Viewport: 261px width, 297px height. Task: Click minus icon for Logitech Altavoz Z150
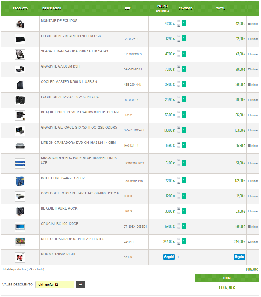pos(179,101)
